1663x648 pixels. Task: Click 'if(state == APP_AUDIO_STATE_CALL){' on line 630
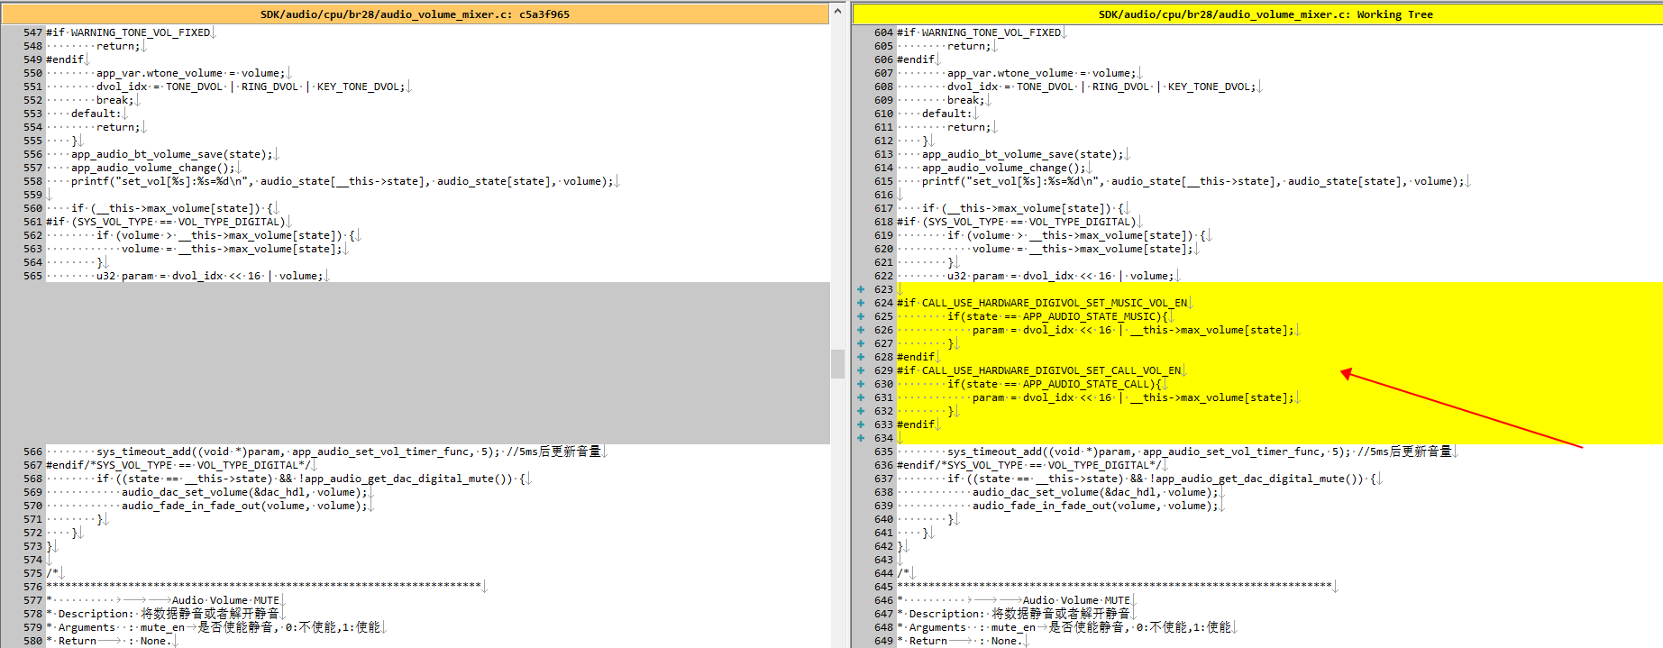1055,384
